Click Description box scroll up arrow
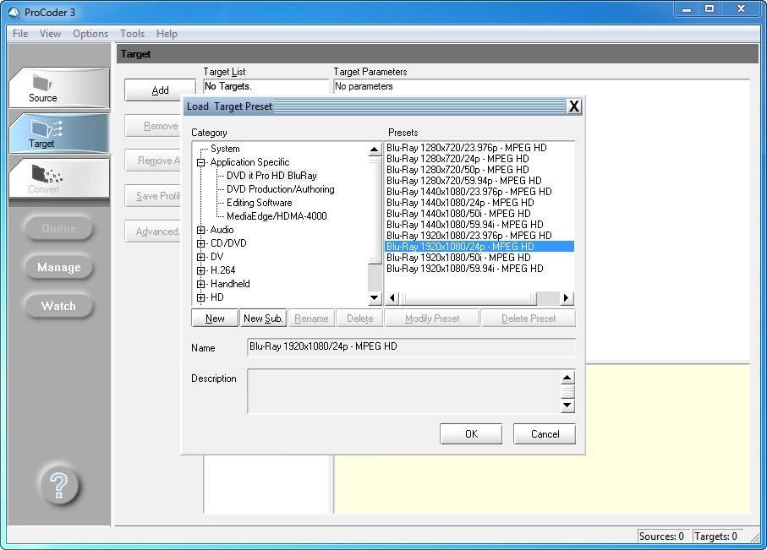767x550 pixels. point(567,378)
